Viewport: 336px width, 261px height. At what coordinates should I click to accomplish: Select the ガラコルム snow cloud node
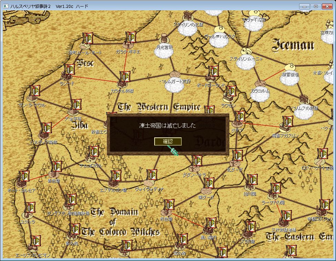coord(260,94)
